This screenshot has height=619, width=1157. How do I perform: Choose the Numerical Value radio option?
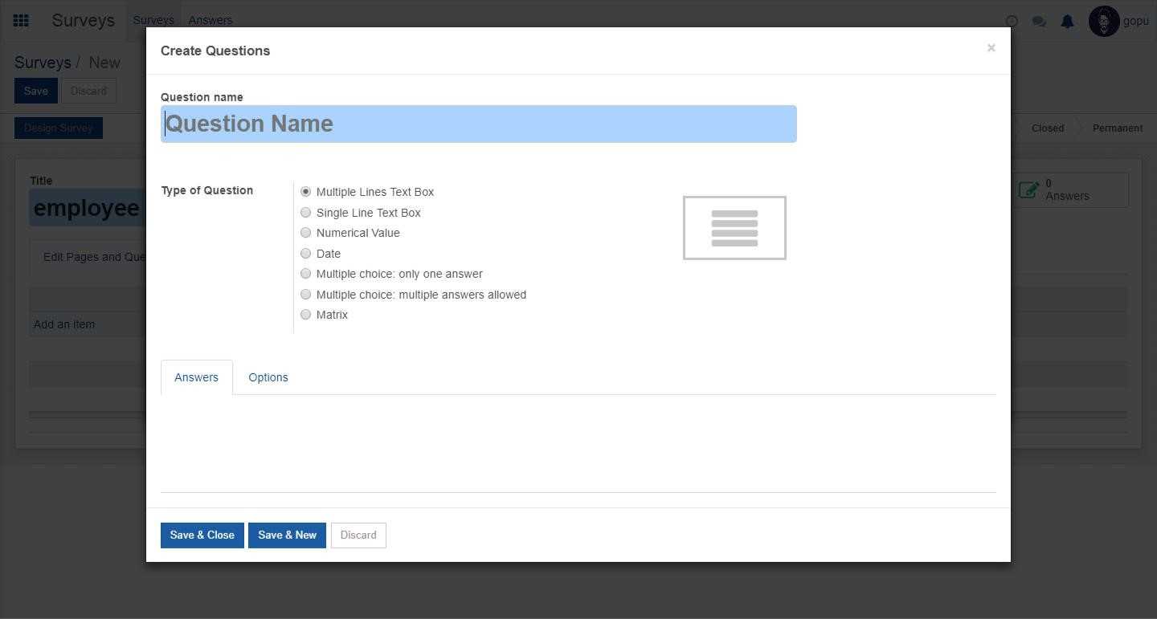coord(305,233)
